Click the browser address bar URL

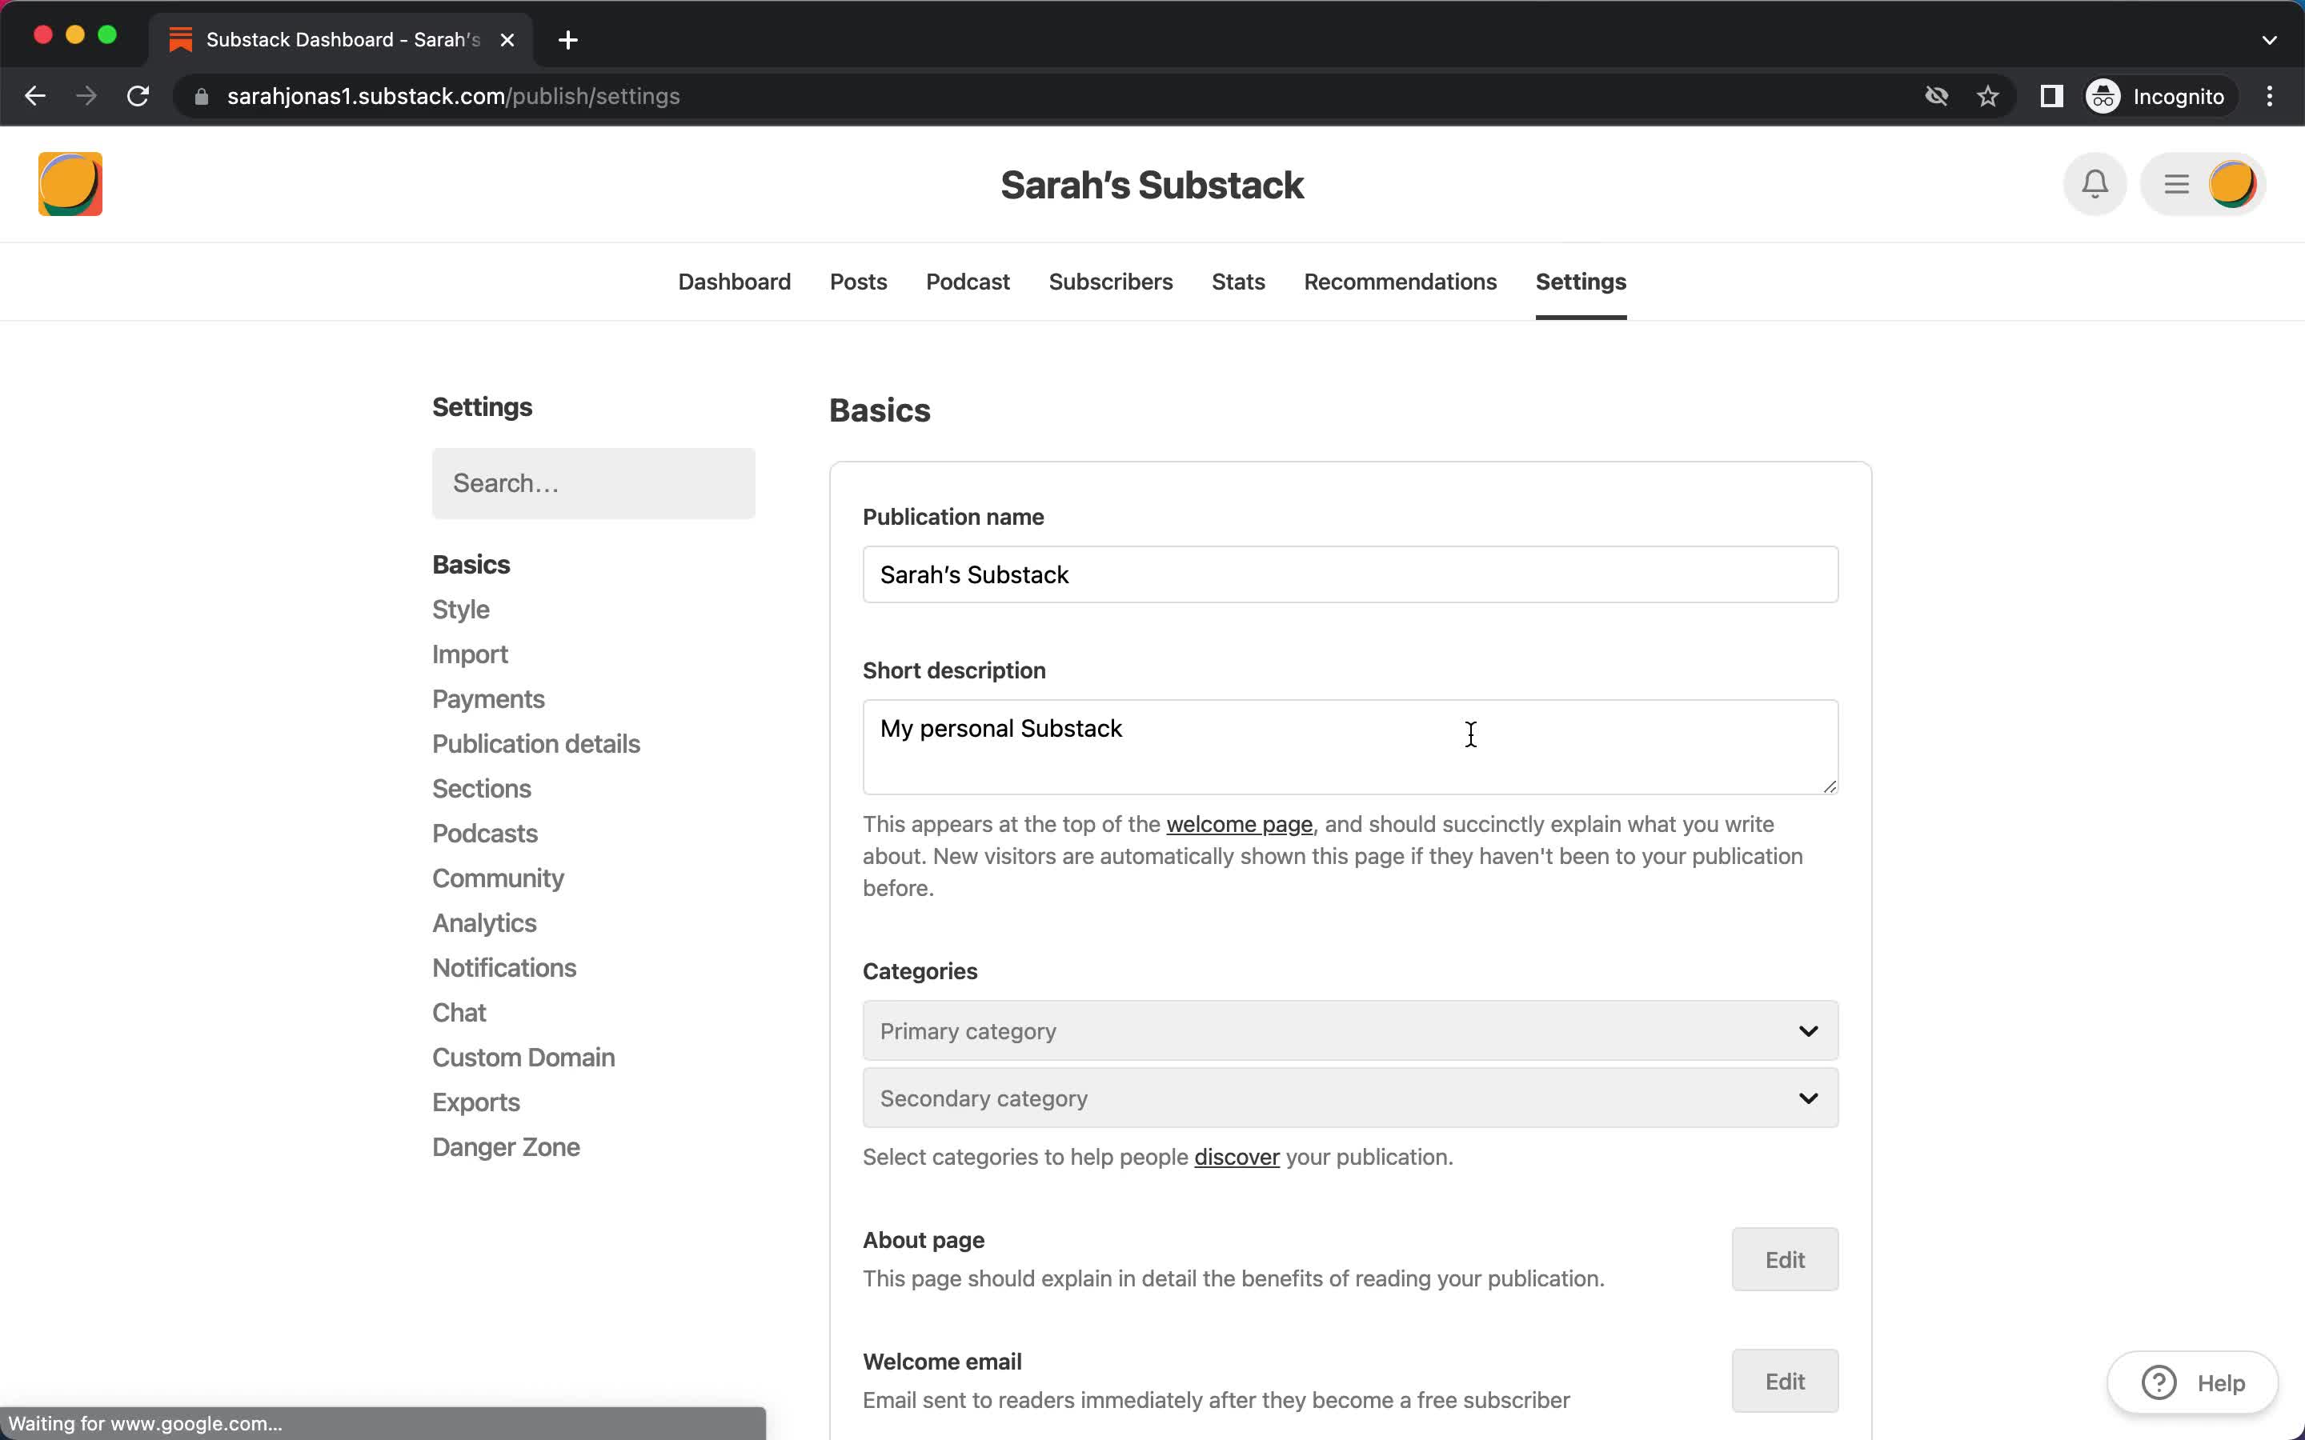point(453,96)
